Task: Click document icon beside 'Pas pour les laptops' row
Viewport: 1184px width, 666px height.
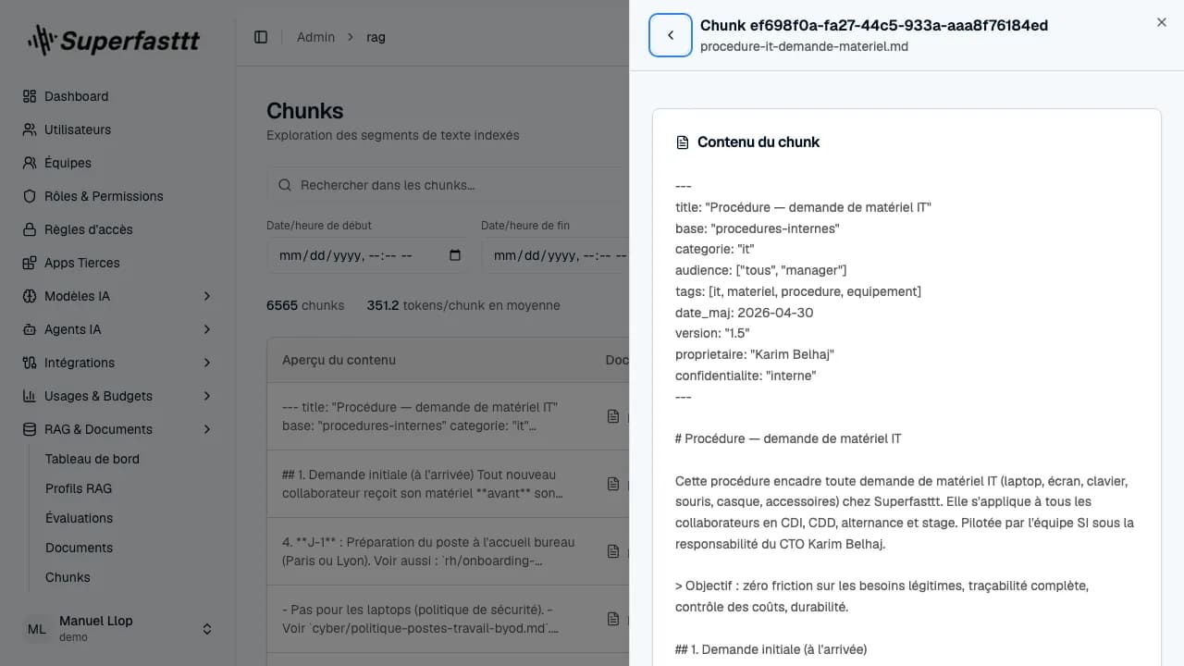Action: coord(612,619)
